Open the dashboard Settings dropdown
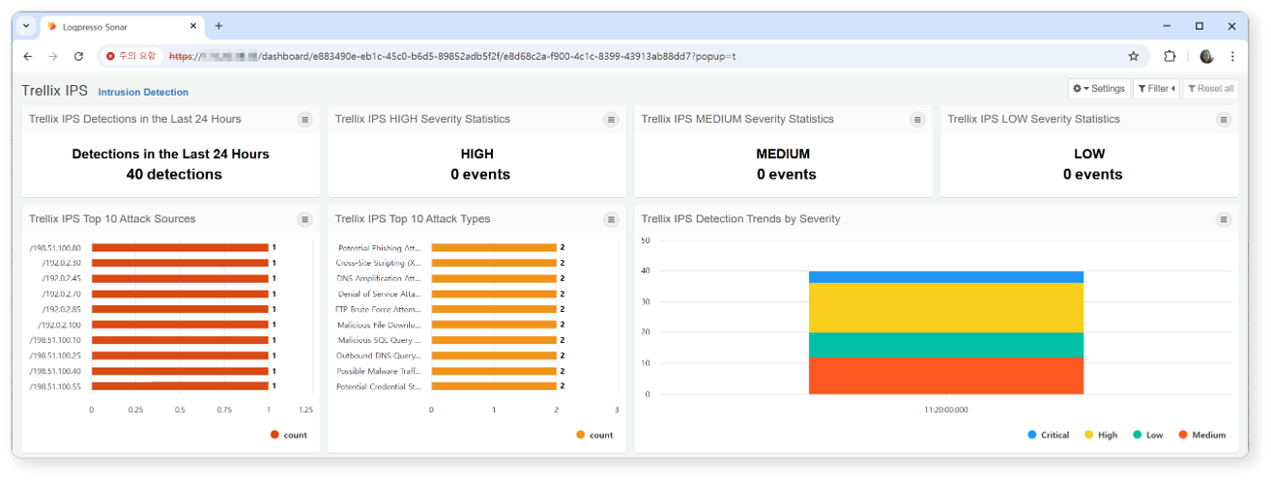1271x480 pixels. pos(1099,89)
